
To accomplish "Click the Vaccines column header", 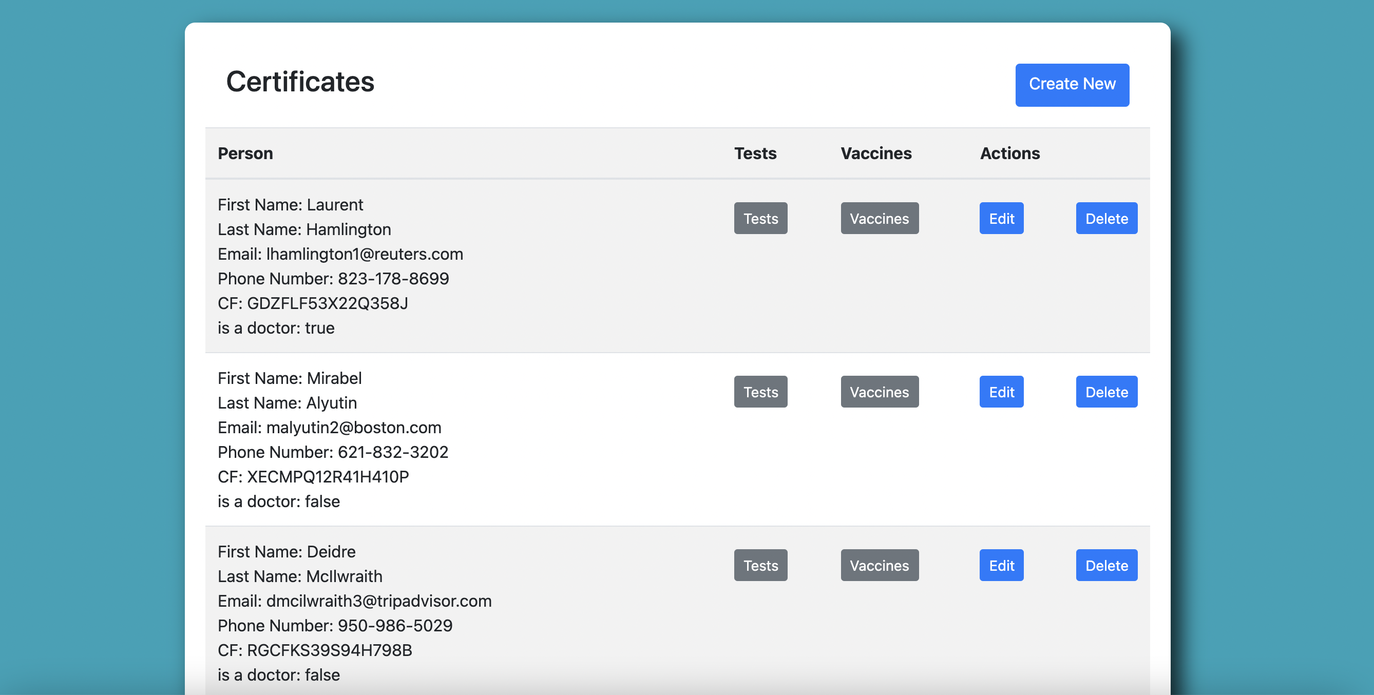I will click(x=876, y=153).
